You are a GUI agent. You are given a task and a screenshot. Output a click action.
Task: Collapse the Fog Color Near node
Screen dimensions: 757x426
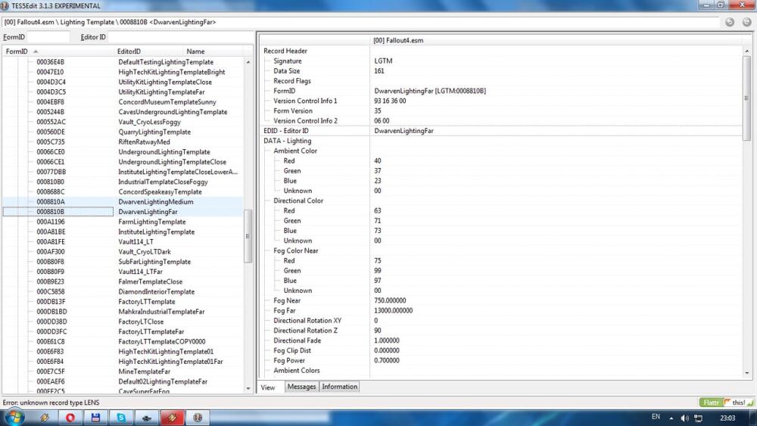(295, 250)
